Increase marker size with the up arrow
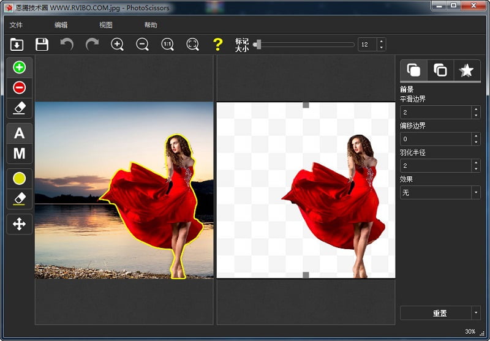490x341 pixels. [381, 41]
